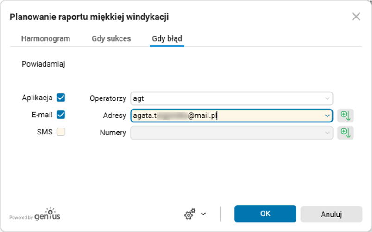Viewport: 372px width, 232px height.
Task: Click the add-number icon next to Numery
Action: click(346, 133)
